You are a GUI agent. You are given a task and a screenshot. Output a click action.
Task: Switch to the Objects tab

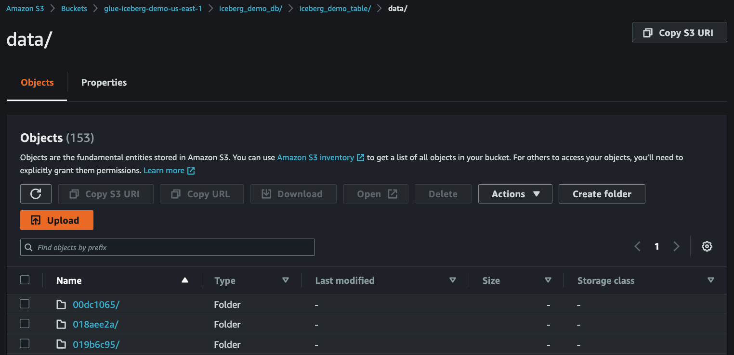point(37,82)
